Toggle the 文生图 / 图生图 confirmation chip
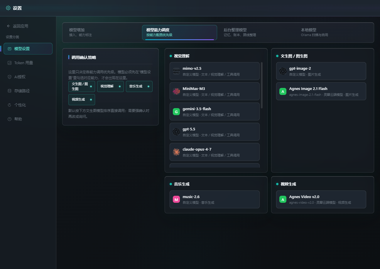Screen dimensions: 380x269 [x=82, y=86]
